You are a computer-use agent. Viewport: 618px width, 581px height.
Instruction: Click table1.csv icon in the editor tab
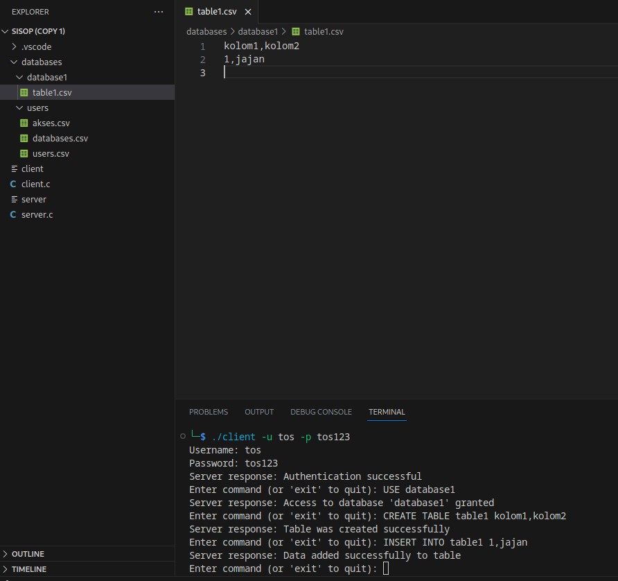188,11
